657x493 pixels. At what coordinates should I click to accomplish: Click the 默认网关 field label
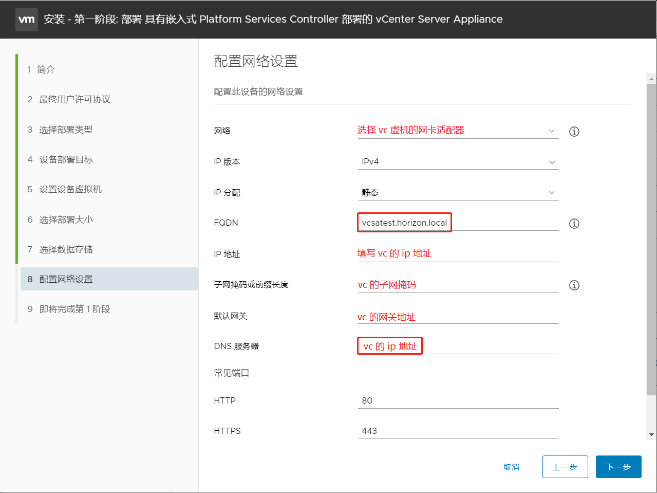coord(231,316)
